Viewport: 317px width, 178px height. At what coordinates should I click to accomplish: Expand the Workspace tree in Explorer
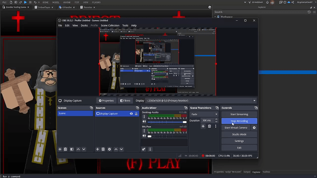(215, 16)
